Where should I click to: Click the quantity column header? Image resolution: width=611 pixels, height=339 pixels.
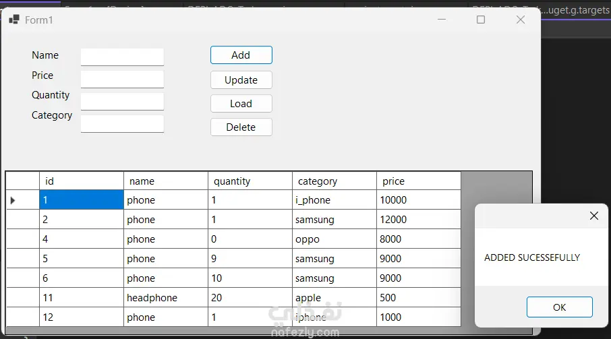(250, 181)
